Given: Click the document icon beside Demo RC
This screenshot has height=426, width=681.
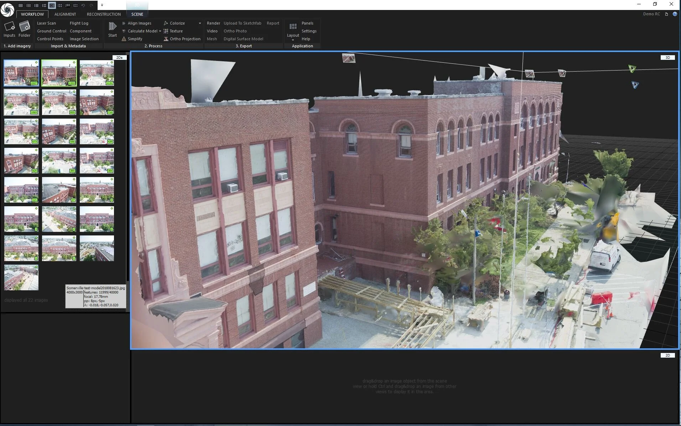Looking at the screenshot, I should [666, 14].
